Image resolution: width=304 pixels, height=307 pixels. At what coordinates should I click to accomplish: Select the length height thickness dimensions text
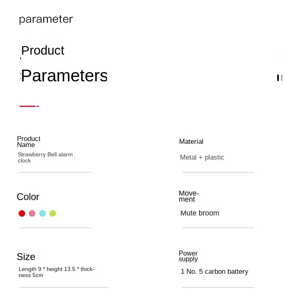(x=56, y=272)
